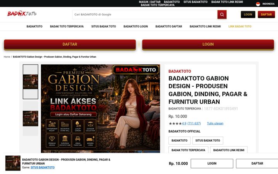Open SITUS BADAKTOTO top bar link
The height and width of the screenshot is (174, 278).
tap(195, 2)
